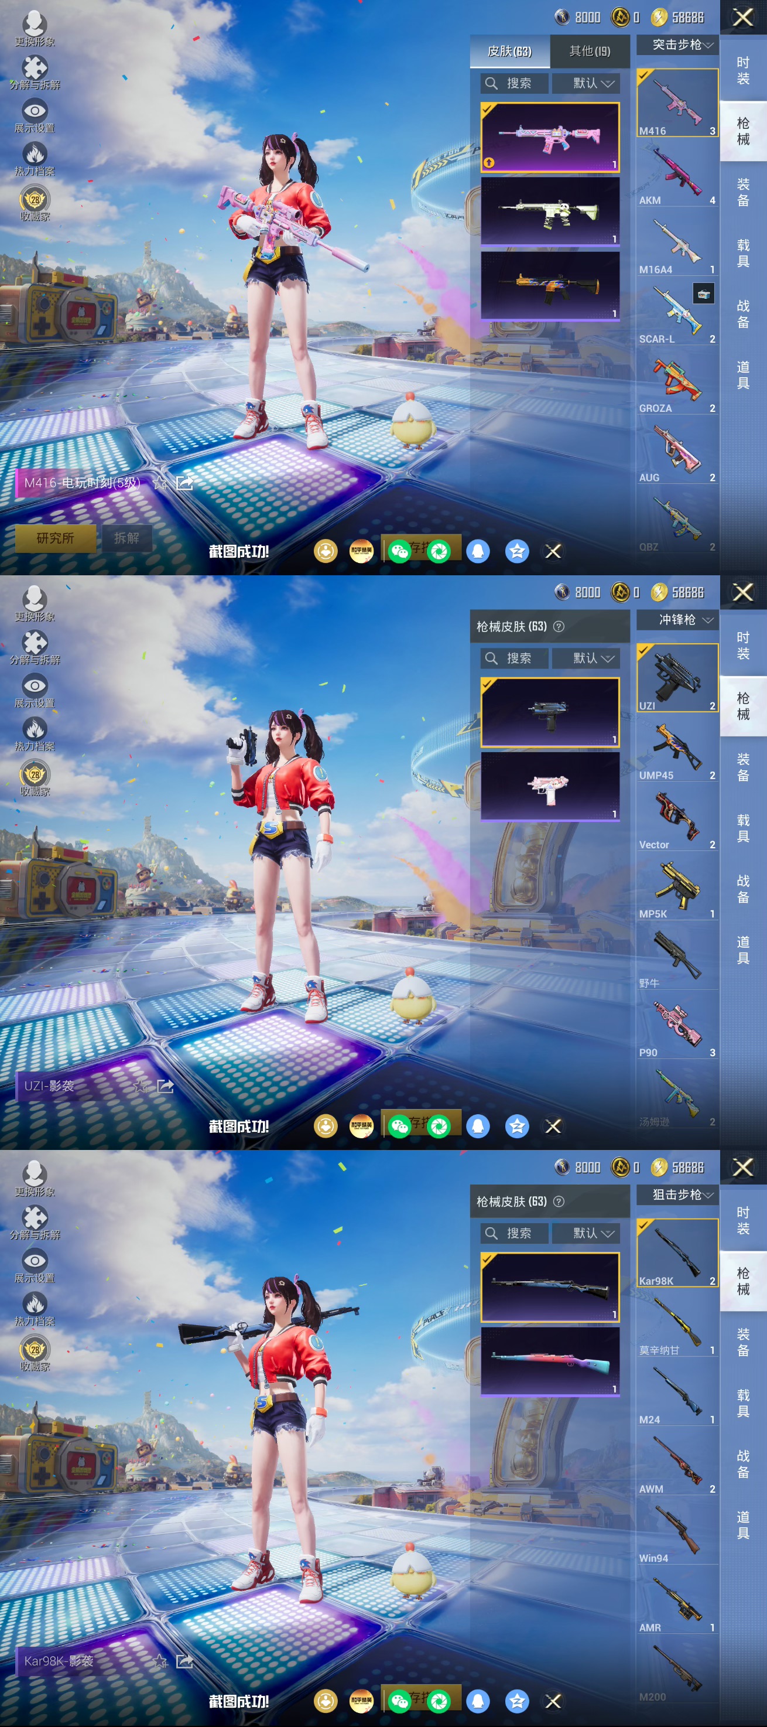Open the 默认 sort dropdown above the Kar98K skins
The height and width of the screenshot is (1727, 767).
pos(586,1234)
